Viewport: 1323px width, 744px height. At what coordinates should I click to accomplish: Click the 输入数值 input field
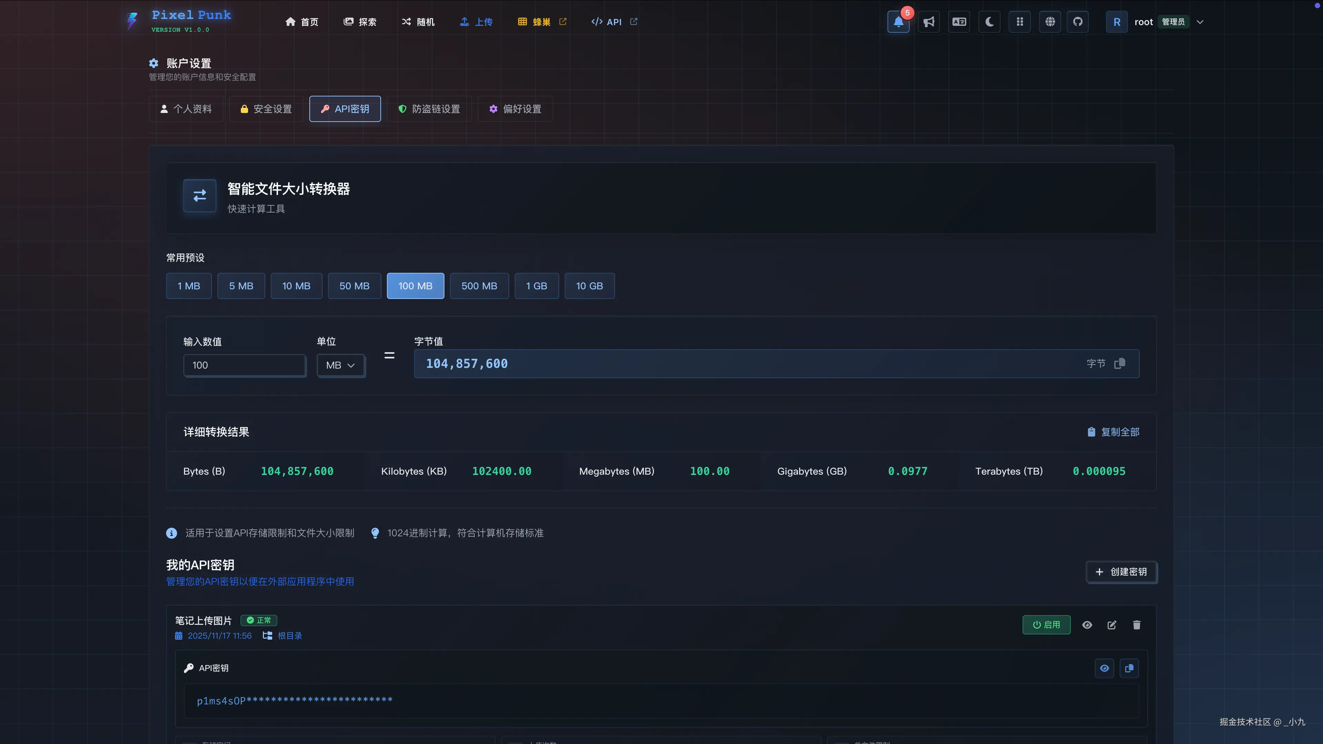pos(245,365)
